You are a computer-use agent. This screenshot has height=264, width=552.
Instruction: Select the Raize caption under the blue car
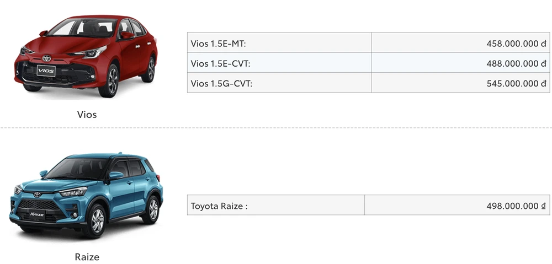coord(87,257)
